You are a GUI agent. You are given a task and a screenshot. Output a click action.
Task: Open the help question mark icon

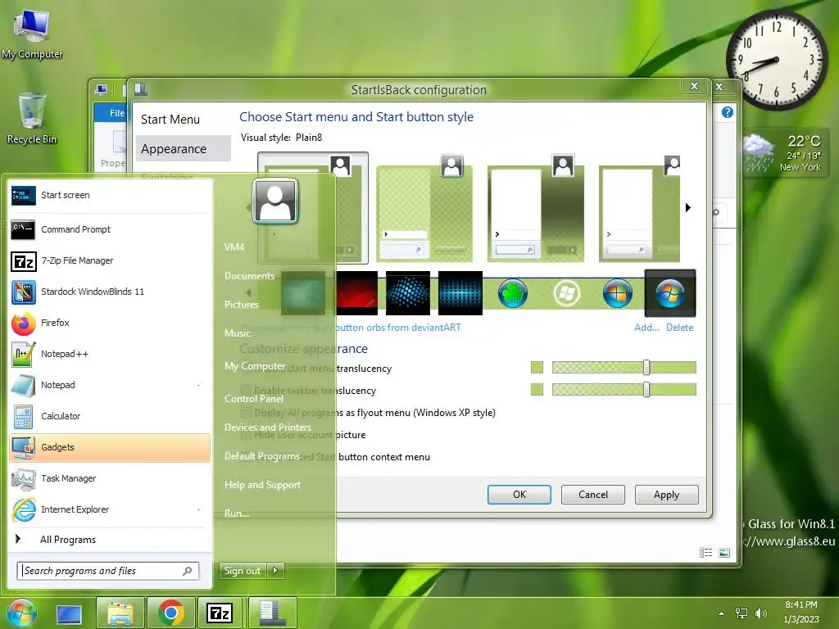[x=728, y=112]
